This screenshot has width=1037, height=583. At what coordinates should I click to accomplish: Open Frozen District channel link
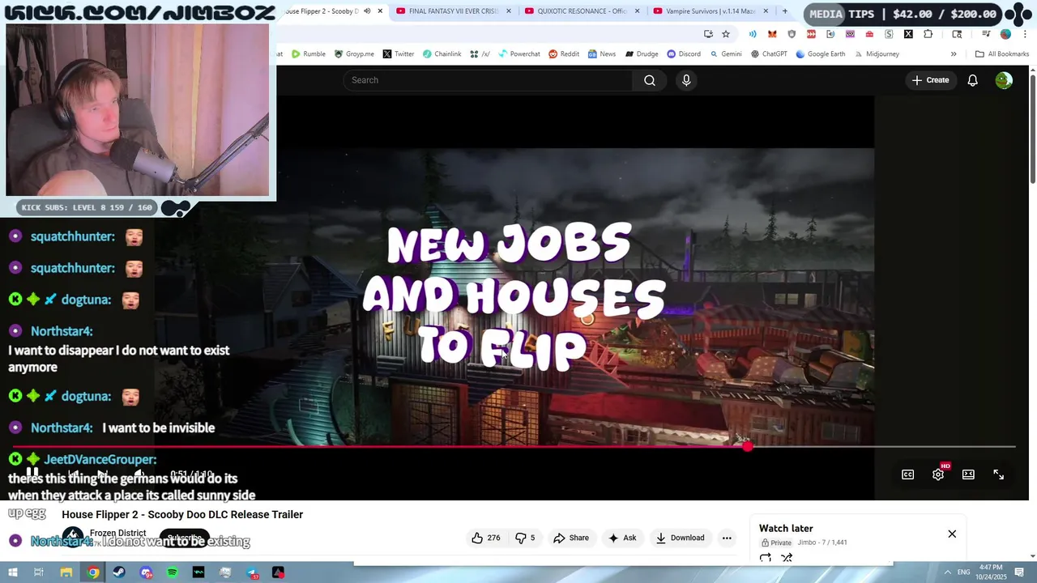117,534
